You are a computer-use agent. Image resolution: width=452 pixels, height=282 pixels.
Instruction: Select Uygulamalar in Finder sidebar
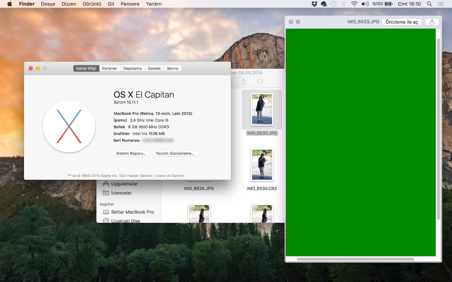click(x=125, y=184)
